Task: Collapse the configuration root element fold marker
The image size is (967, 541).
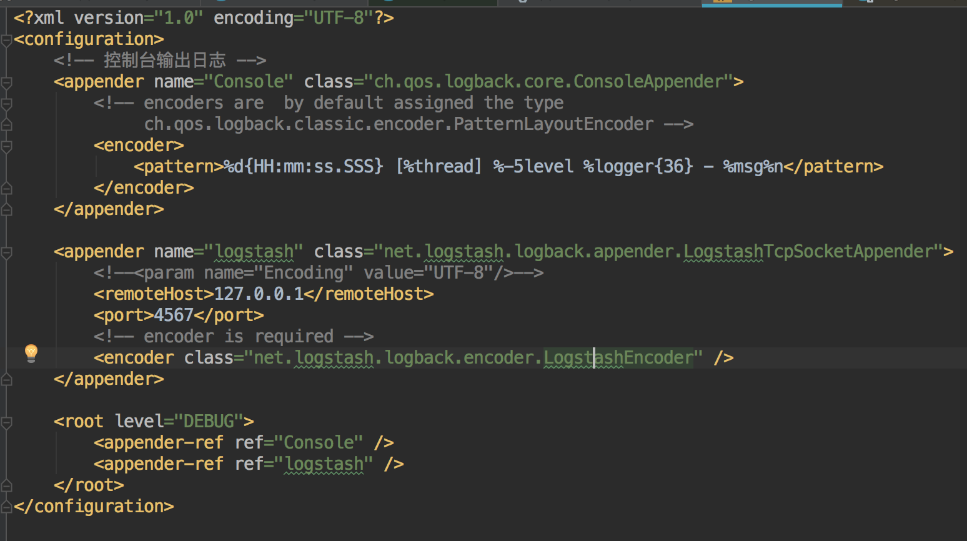Action: coord(6,41)
